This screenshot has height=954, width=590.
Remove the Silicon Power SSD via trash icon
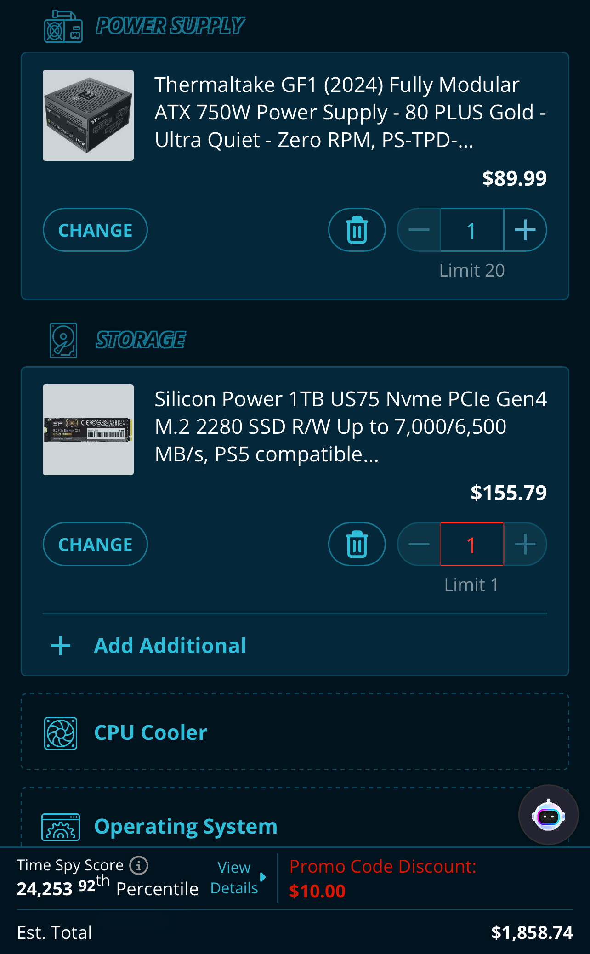pyautogui.click(x=357, y=544)
